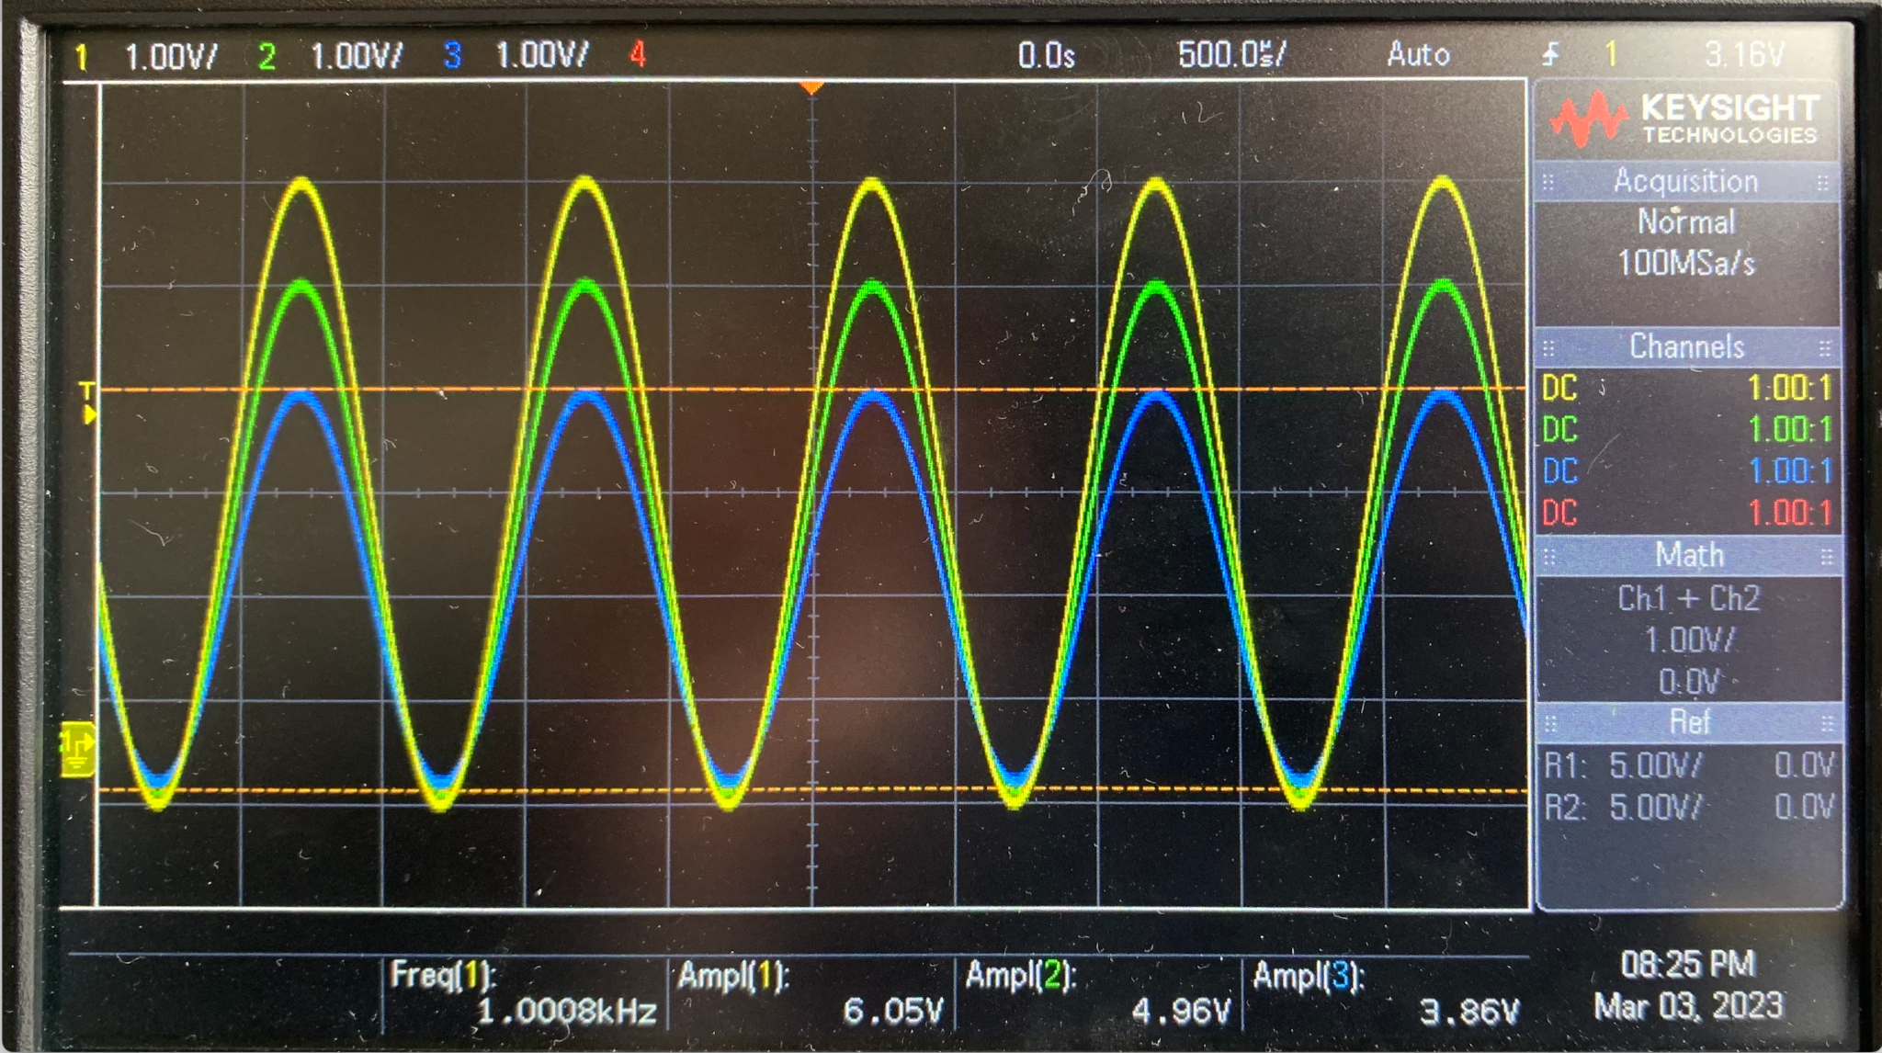
Task: Expand the Ref panel header
Action: click(1688, 723)
